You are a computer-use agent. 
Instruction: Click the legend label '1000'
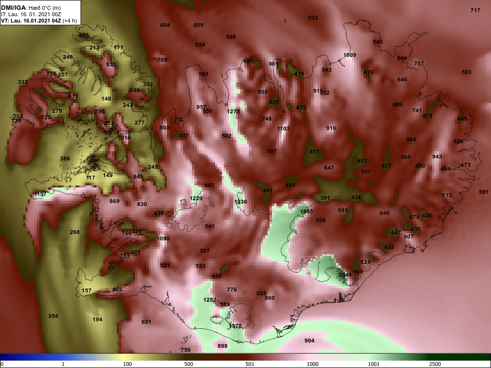click(x=312, y=364)
